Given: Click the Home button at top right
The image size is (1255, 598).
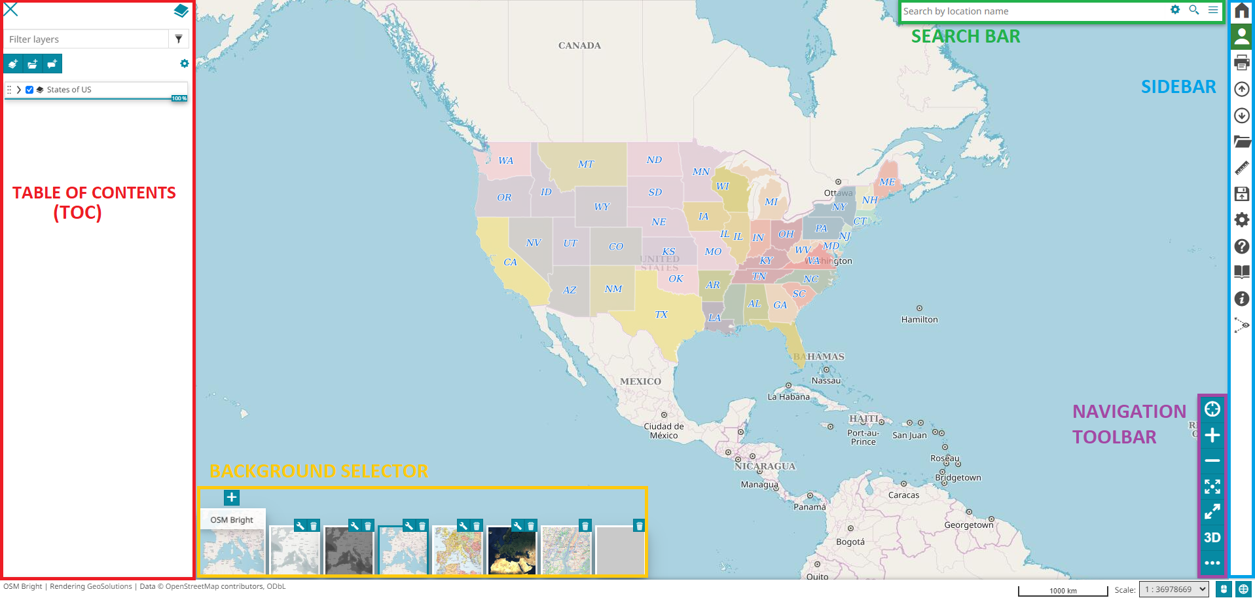Looking at the screenshot, I should coord(1241,11).
